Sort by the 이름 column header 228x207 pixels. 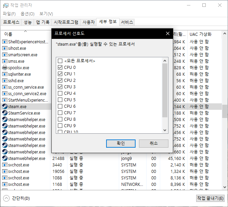point(26,34)
